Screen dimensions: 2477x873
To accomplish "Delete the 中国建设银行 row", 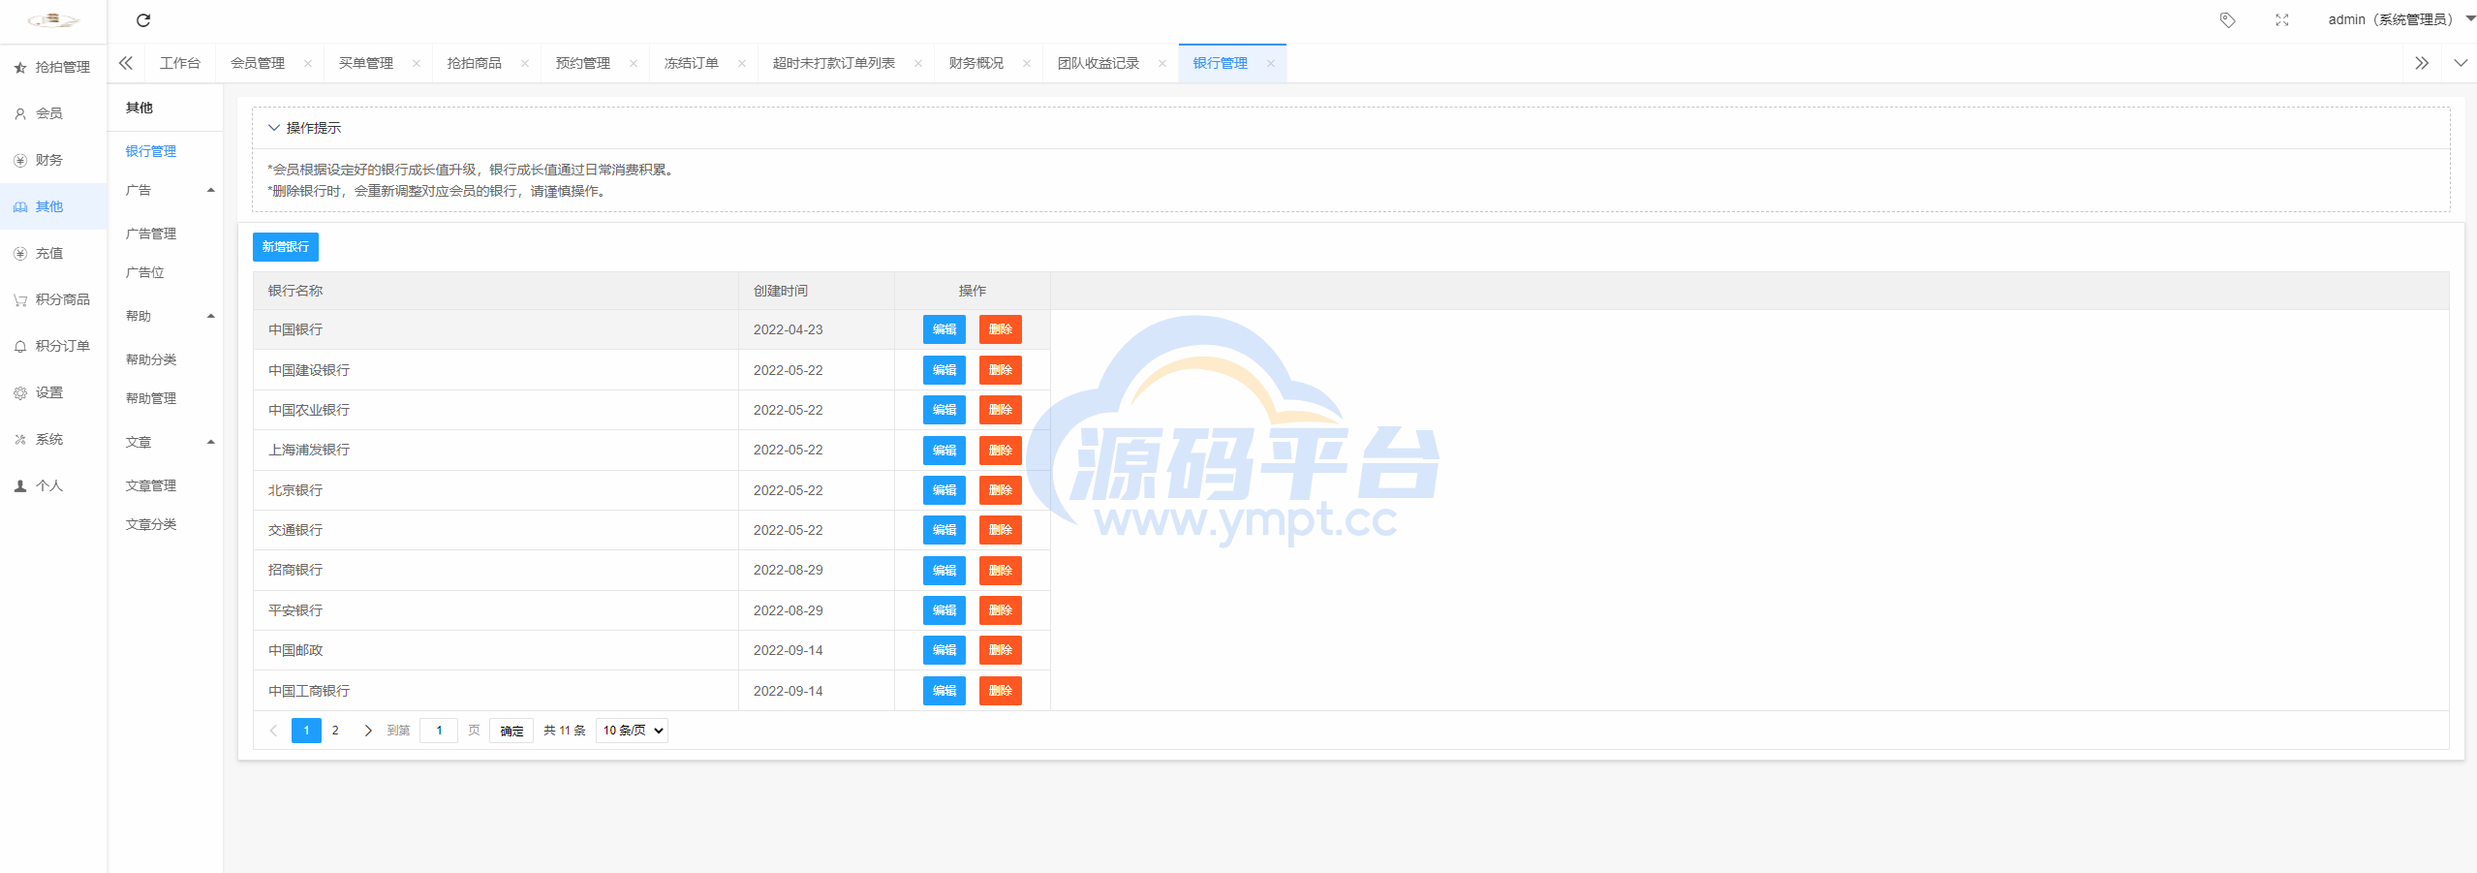I will pyautogui.click(x=1001, y=370).
